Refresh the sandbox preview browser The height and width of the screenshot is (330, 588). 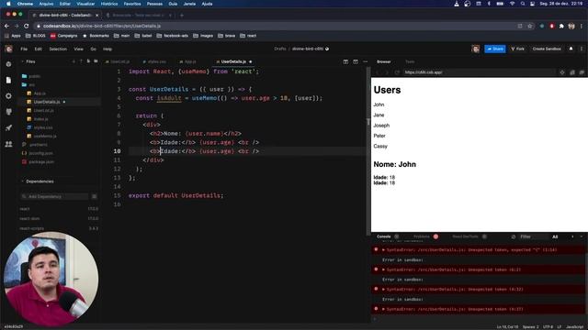(x=397, y=72)
